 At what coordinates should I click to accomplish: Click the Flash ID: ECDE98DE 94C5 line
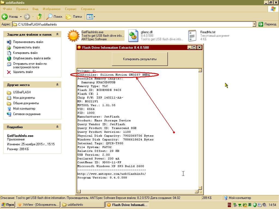99,90
